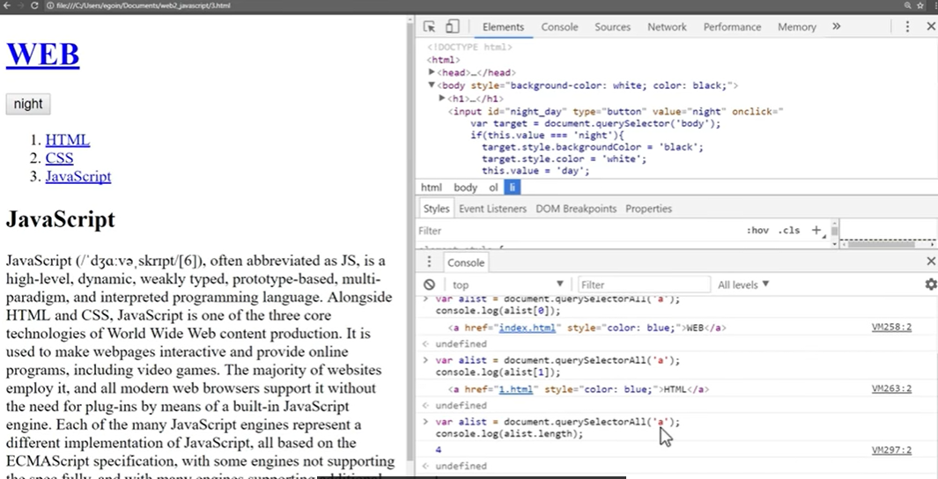Open the Memory tab

pyautogui.click(x=797, y=27)
